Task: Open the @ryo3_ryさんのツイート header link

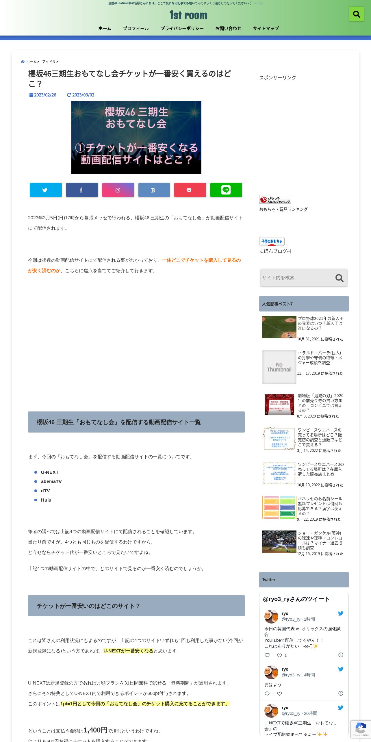Action: [296, 599]
